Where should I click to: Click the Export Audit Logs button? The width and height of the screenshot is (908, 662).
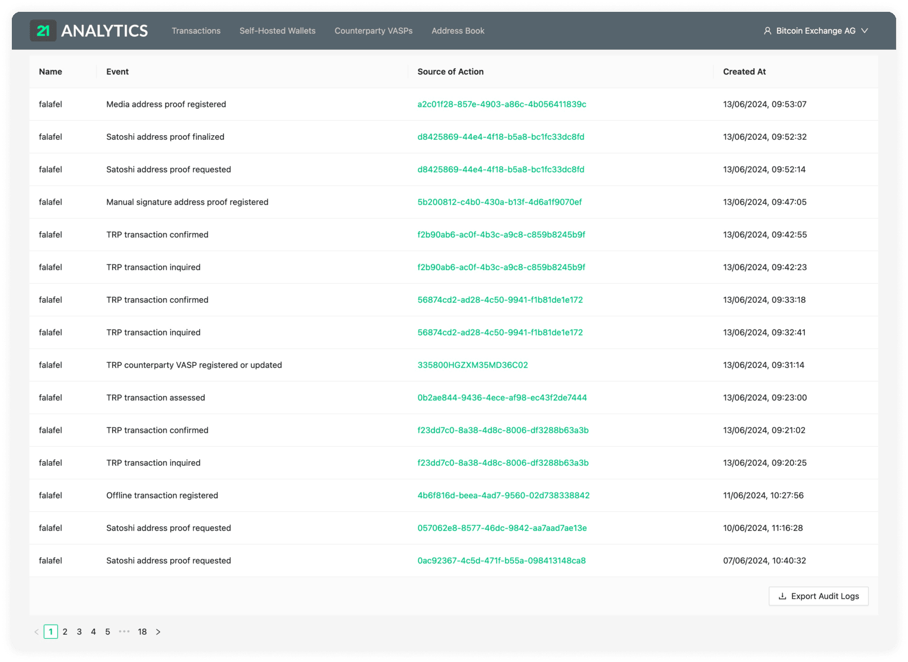pyautogui.click(x=818, y=596)
